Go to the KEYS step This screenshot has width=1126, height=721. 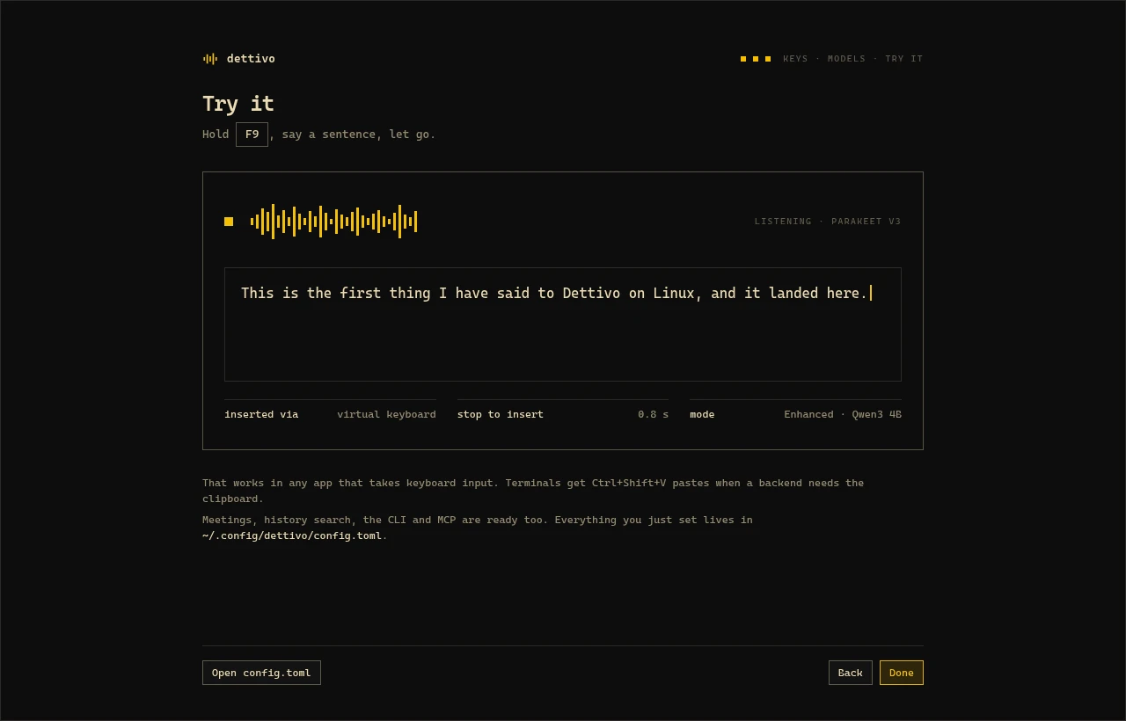pyautogui.click(x=795, y=59)
